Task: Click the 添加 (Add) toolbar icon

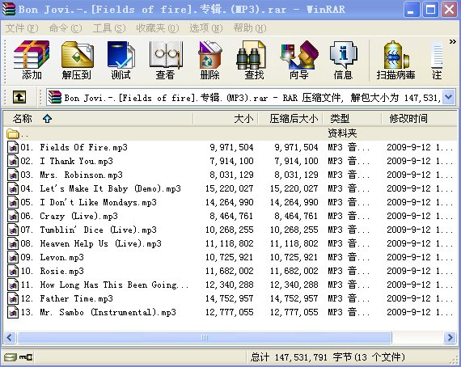Action: click(x=32, y=61)
